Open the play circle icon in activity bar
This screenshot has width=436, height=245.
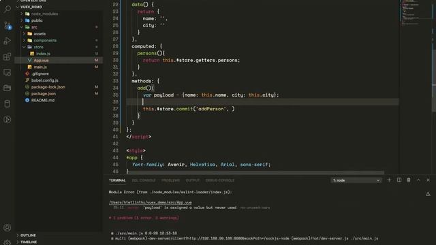[7, 120]
